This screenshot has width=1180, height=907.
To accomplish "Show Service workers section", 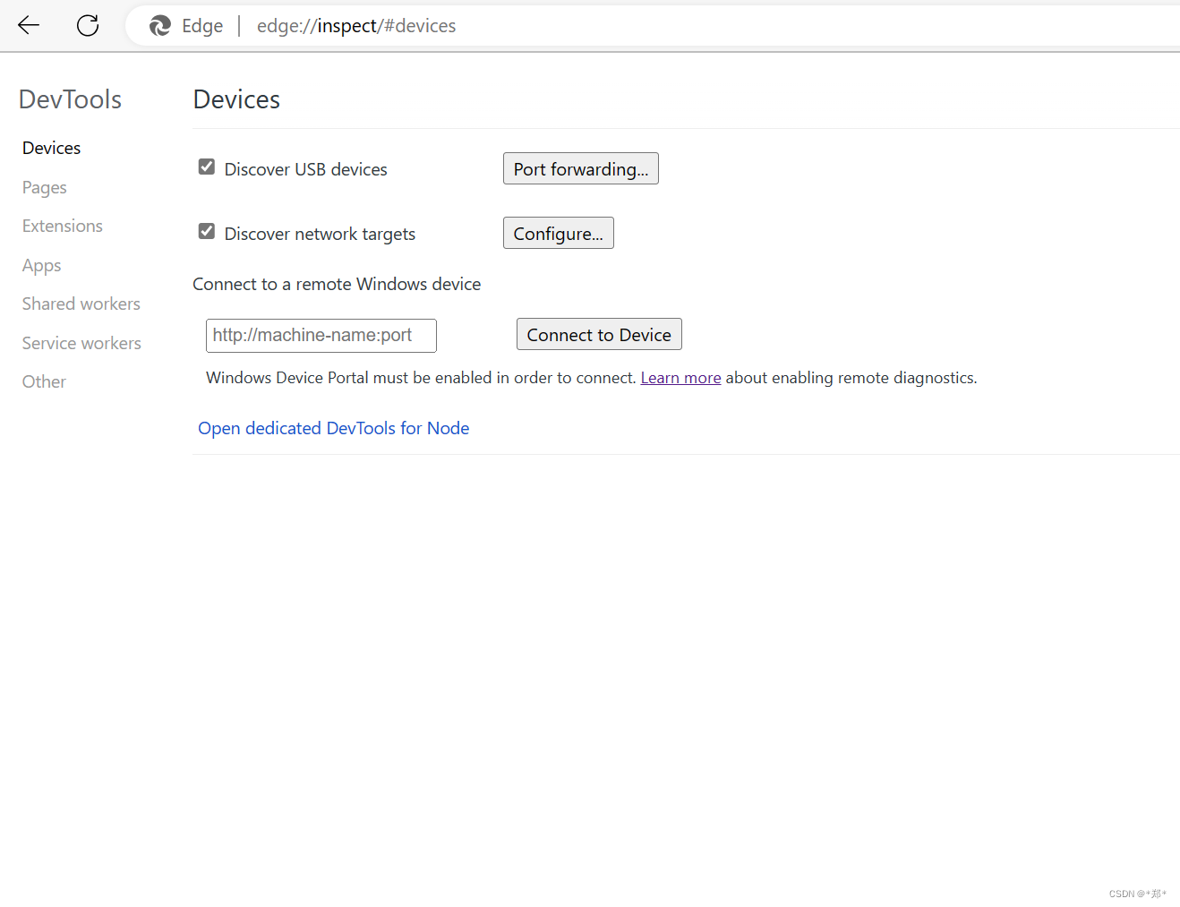I will coord(81,343).
